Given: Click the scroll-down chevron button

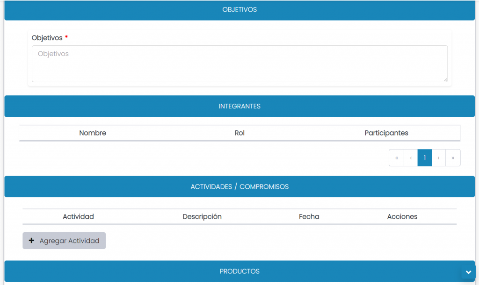Looking at the screenshot, I should 468,273.
